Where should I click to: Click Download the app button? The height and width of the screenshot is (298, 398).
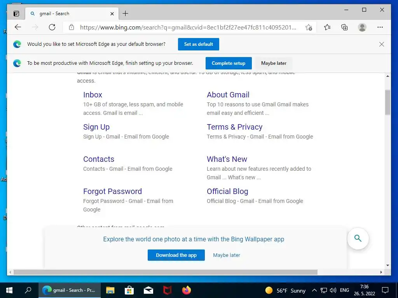point(176,255)
